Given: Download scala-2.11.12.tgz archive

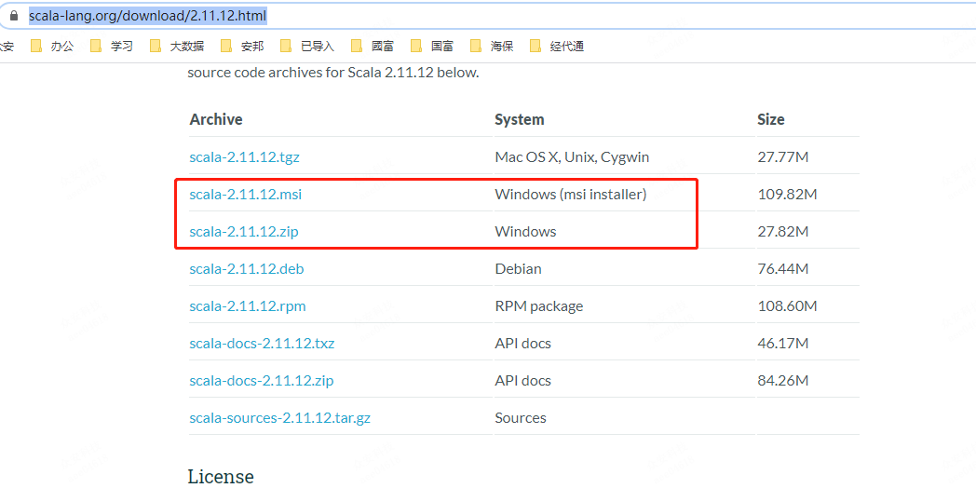Looking at the screenshot, I should (x=245, y=156).
